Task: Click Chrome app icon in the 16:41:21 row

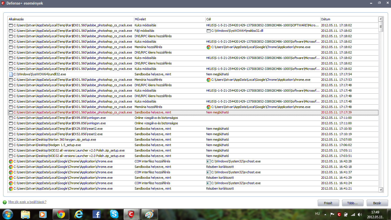Action: coord(11,188)
